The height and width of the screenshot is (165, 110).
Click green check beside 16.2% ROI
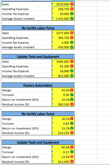[x=72, y=99]
